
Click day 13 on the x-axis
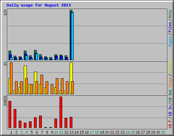point(71,132)
